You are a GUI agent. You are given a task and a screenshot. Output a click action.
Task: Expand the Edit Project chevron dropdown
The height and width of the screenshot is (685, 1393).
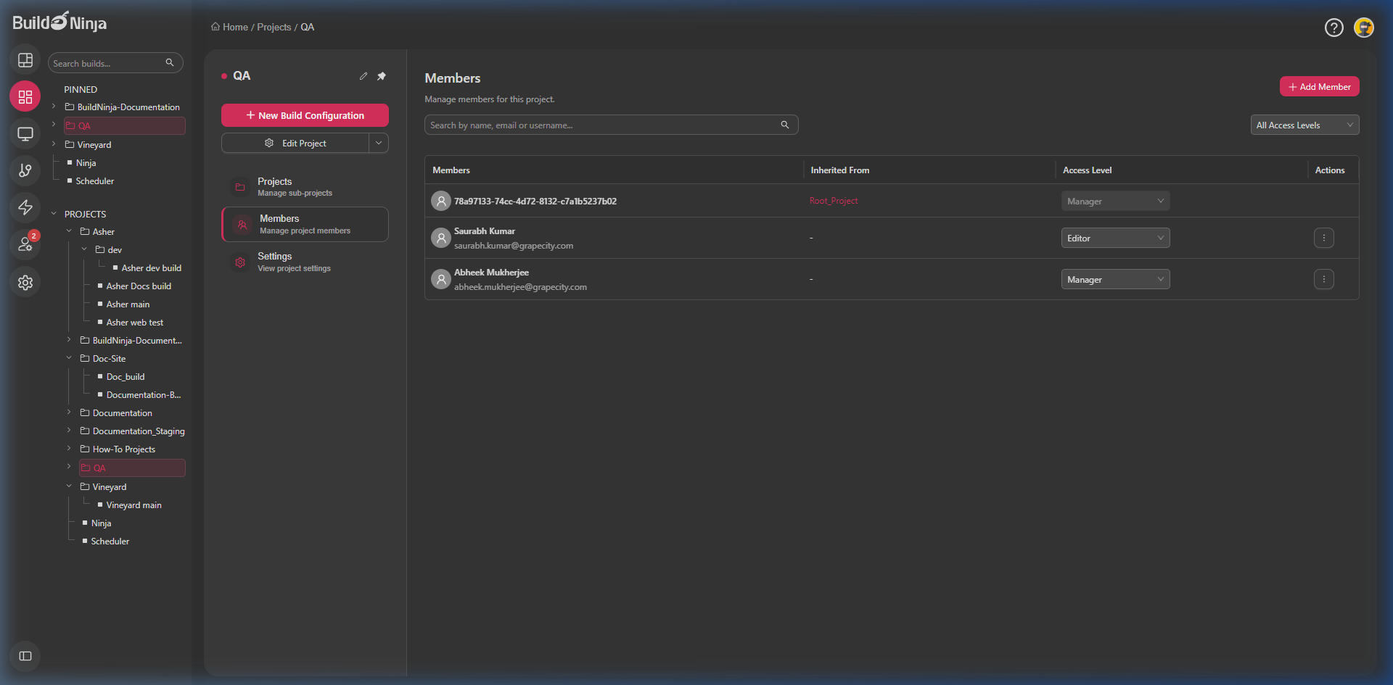pos(379,143)
